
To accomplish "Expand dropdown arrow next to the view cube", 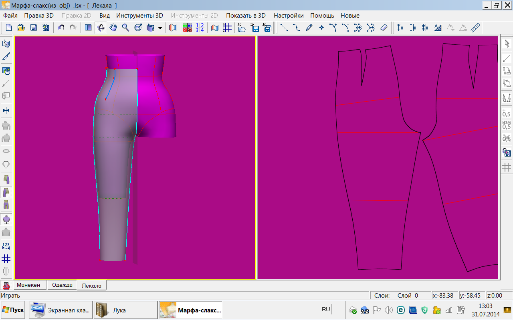I will tap(160, 28).
